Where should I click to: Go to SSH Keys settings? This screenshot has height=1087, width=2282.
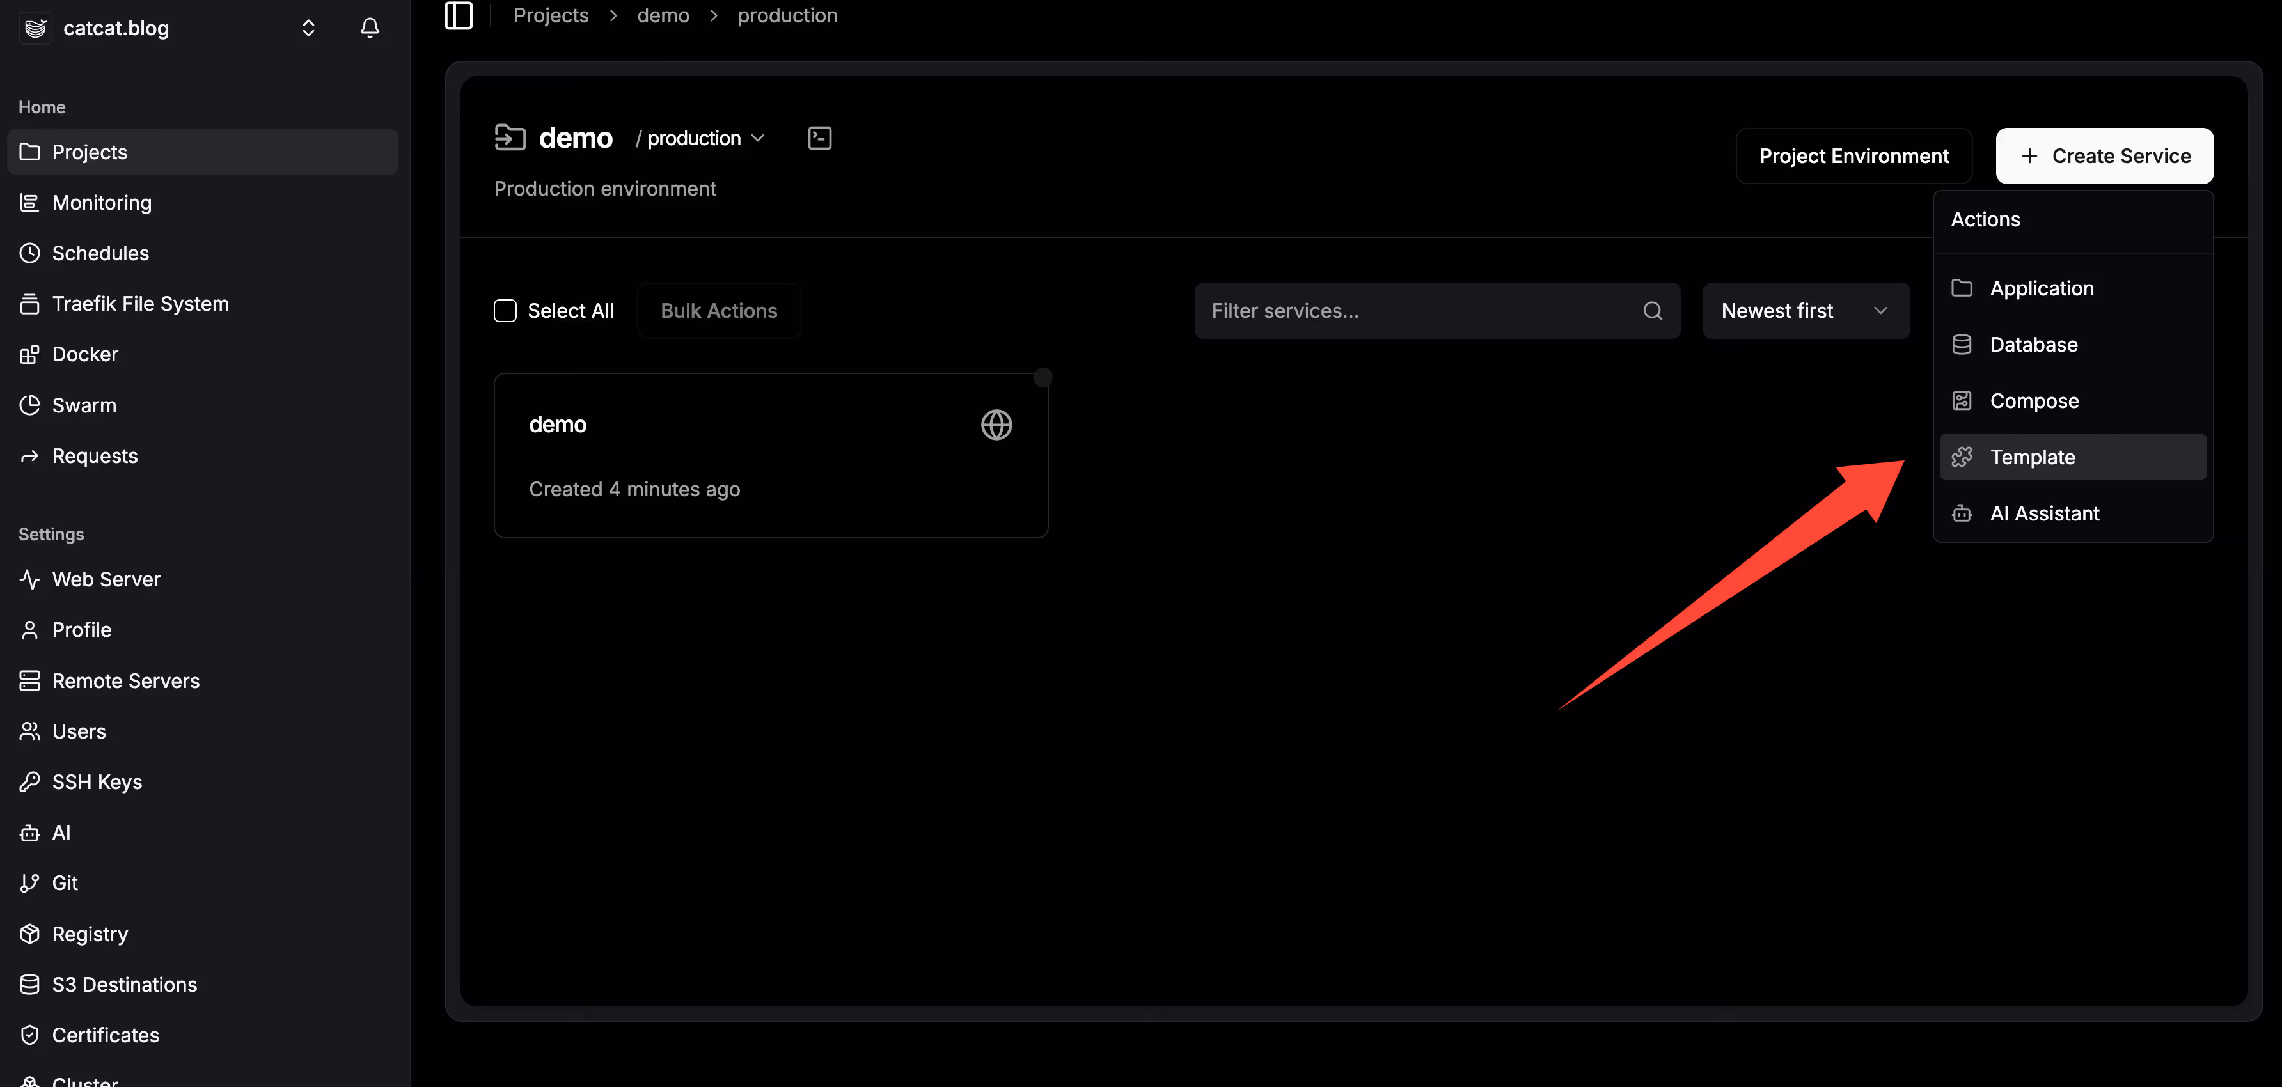tap(97, 781)
